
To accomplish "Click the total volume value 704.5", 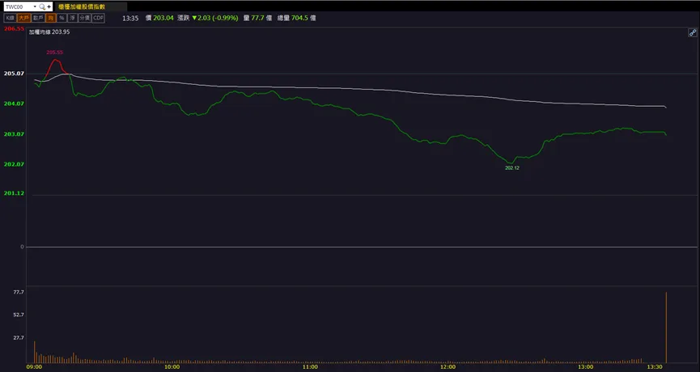I will pyautogui.click(x=299, y=18).
